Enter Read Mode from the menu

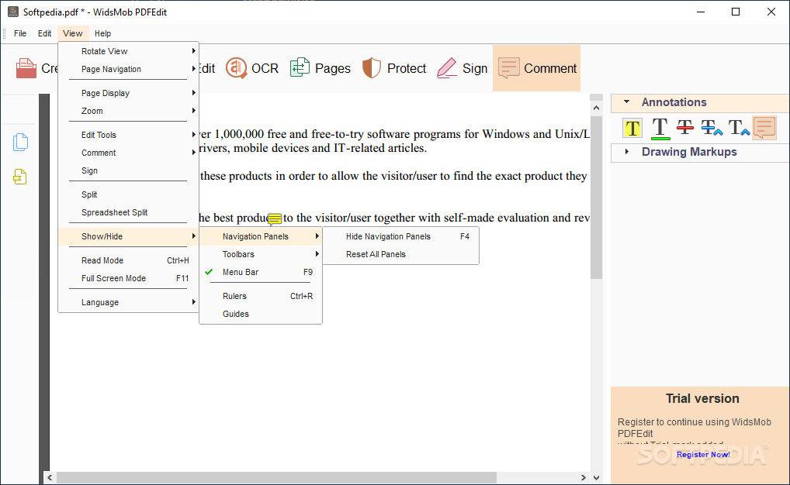tap(129, 260)
